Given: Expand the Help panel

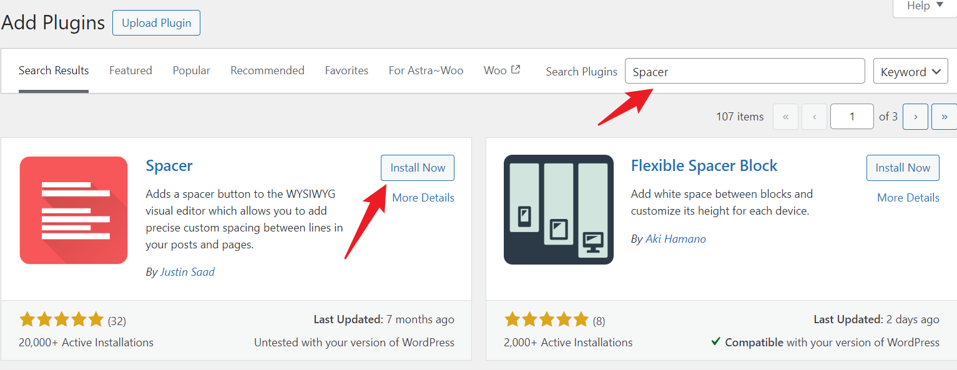Looking at the screenshot, I should pyautogui.click(x=925, y=6).
